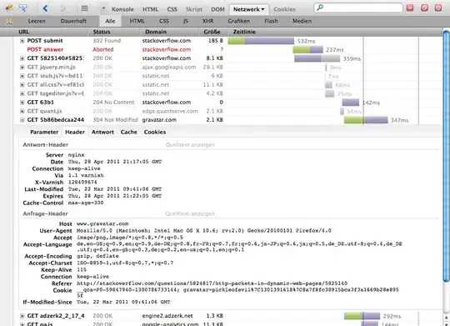Toggle the Dauerhaft persist option
This screenshot has height=326, width=450.
click(x=73, y=21)
